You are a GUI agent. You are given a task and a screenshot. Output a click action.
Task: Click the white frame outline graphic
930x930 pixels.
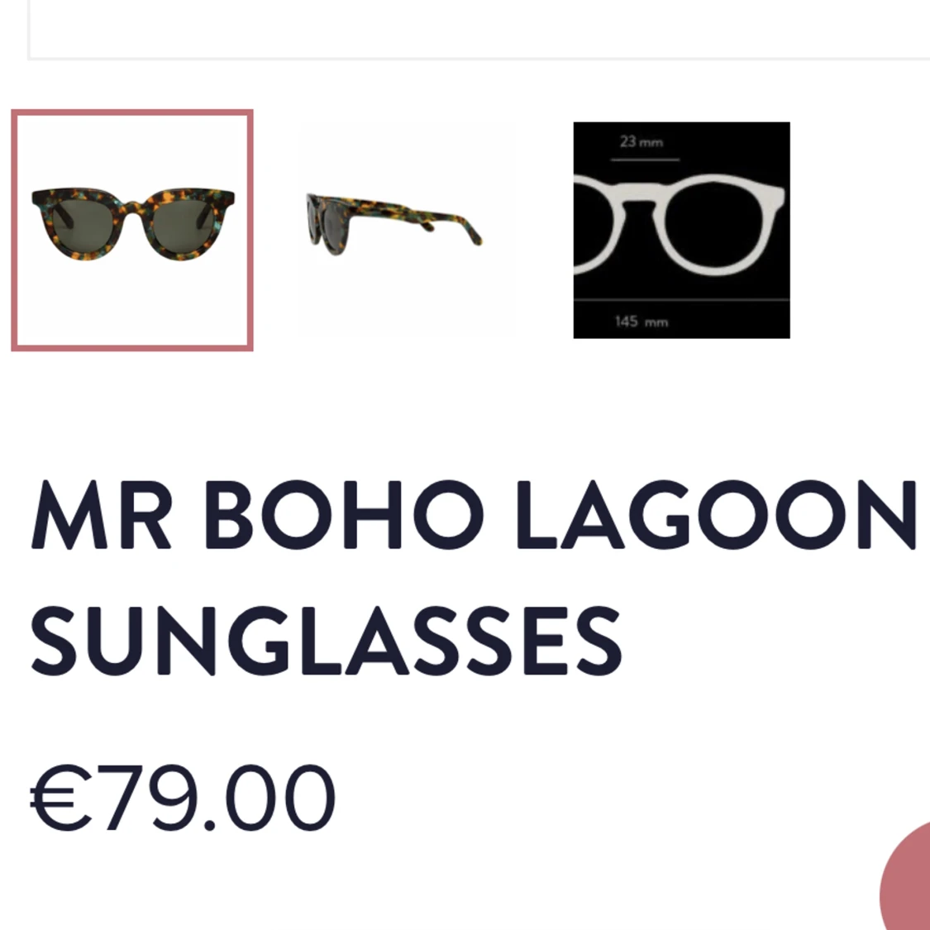coord(680,224)
